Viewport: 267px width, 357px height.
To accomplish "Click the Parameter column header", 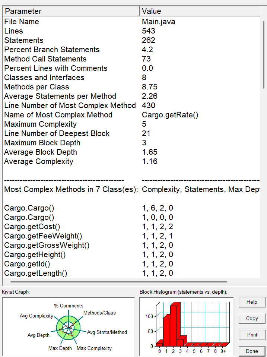I will (71, 11).
